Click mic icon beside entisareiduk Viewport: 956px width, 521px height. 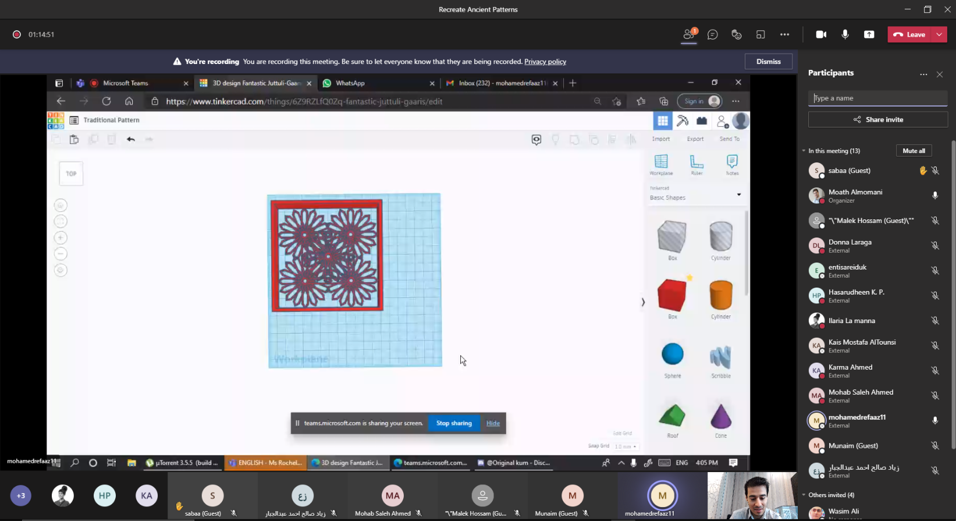click(935, 271)
